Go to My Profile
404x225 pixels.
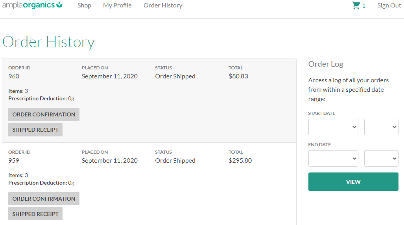[x=117, y=5]
